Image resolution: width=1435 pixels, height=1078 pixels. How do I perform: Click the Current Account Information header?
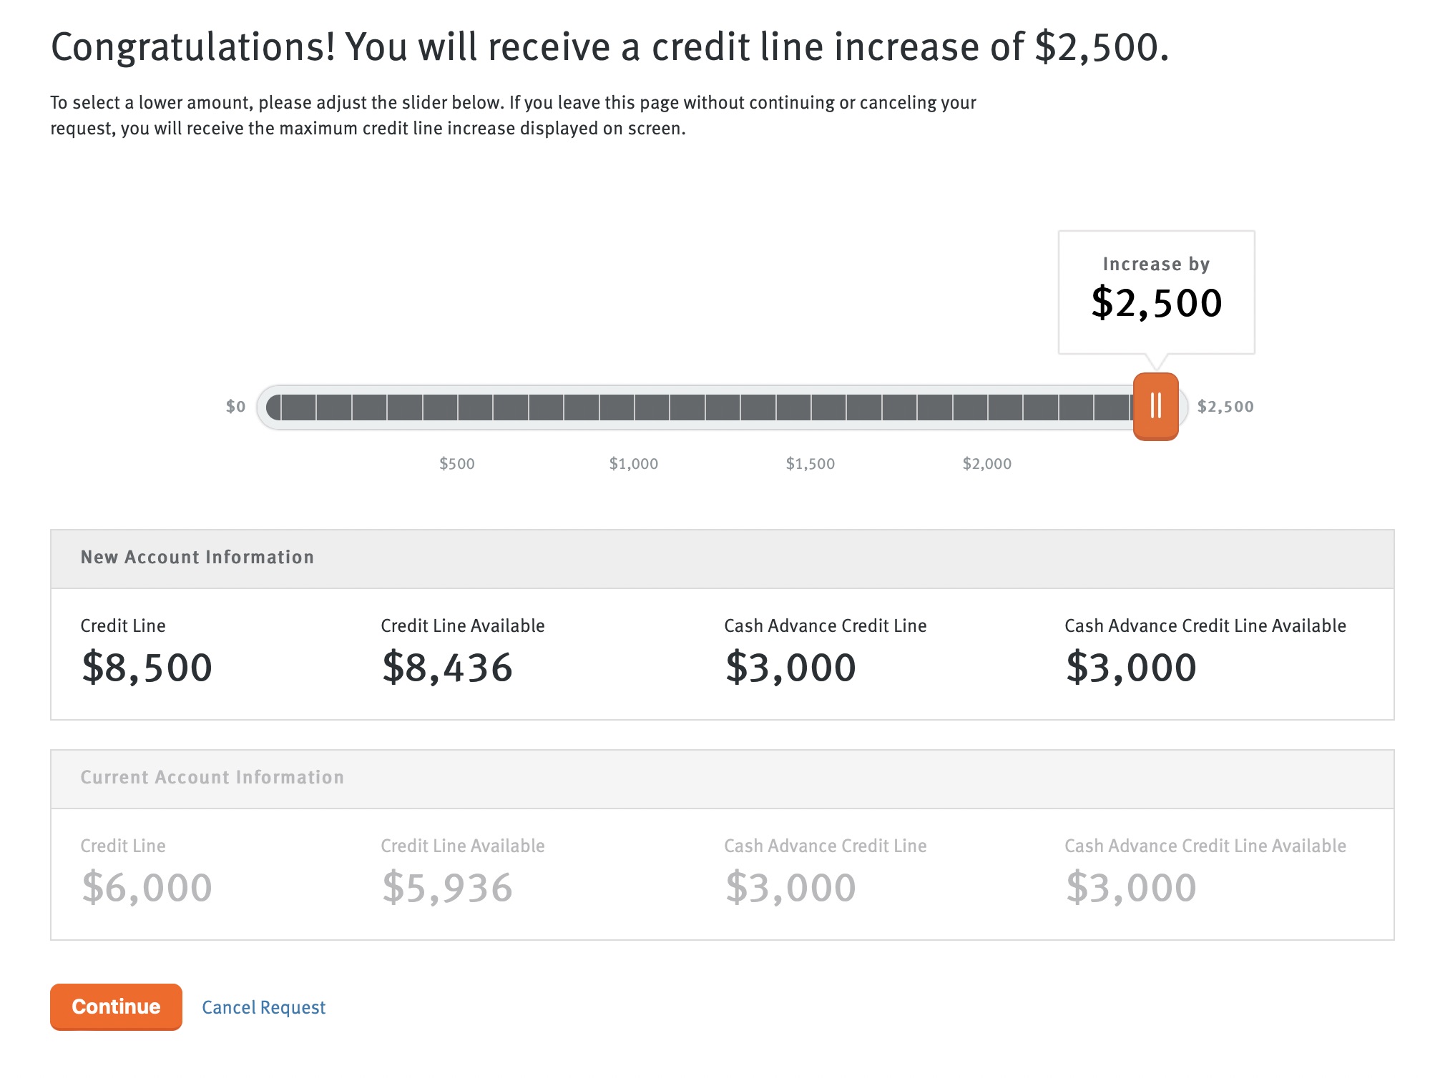coord(212,778)
